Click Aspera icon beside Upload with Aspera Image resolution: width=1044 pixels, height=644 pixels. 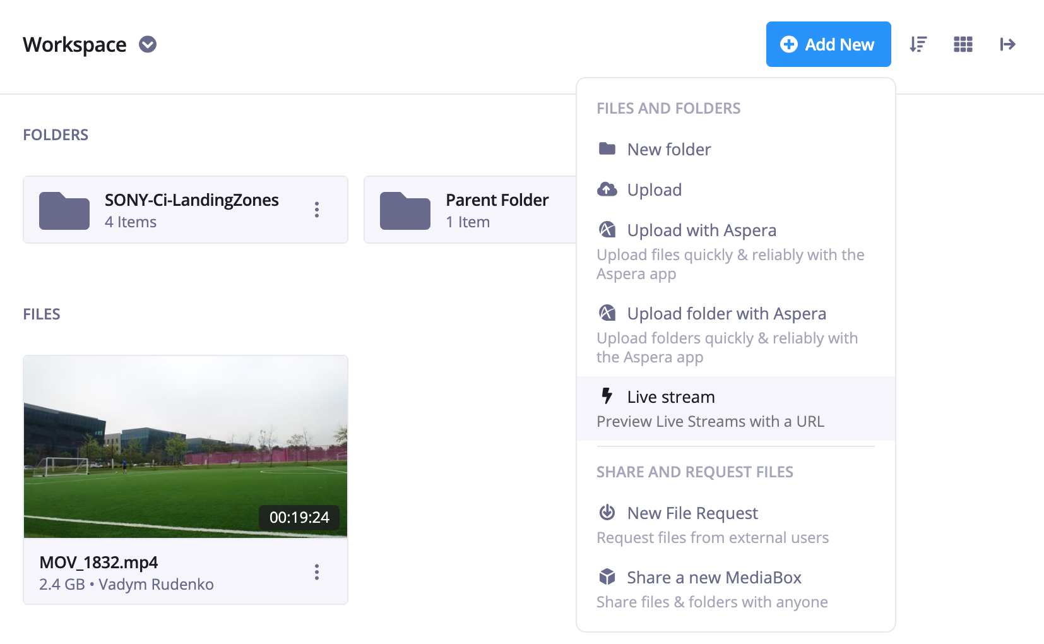(607, 230)
